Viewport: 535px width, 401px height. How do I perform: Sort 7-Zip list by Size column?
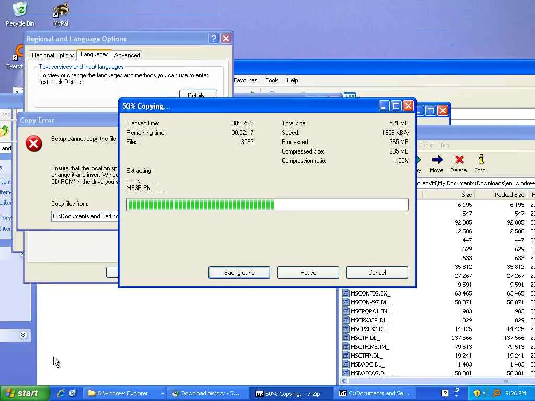448,195
